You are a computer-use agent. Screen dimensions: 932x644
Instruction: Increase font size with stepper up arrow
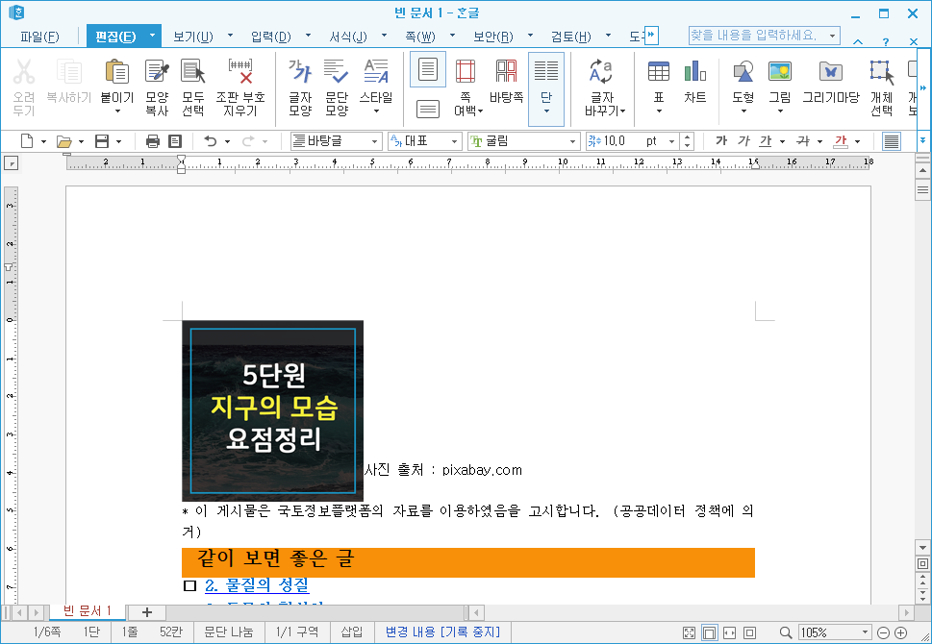click(x=687, y=137)
